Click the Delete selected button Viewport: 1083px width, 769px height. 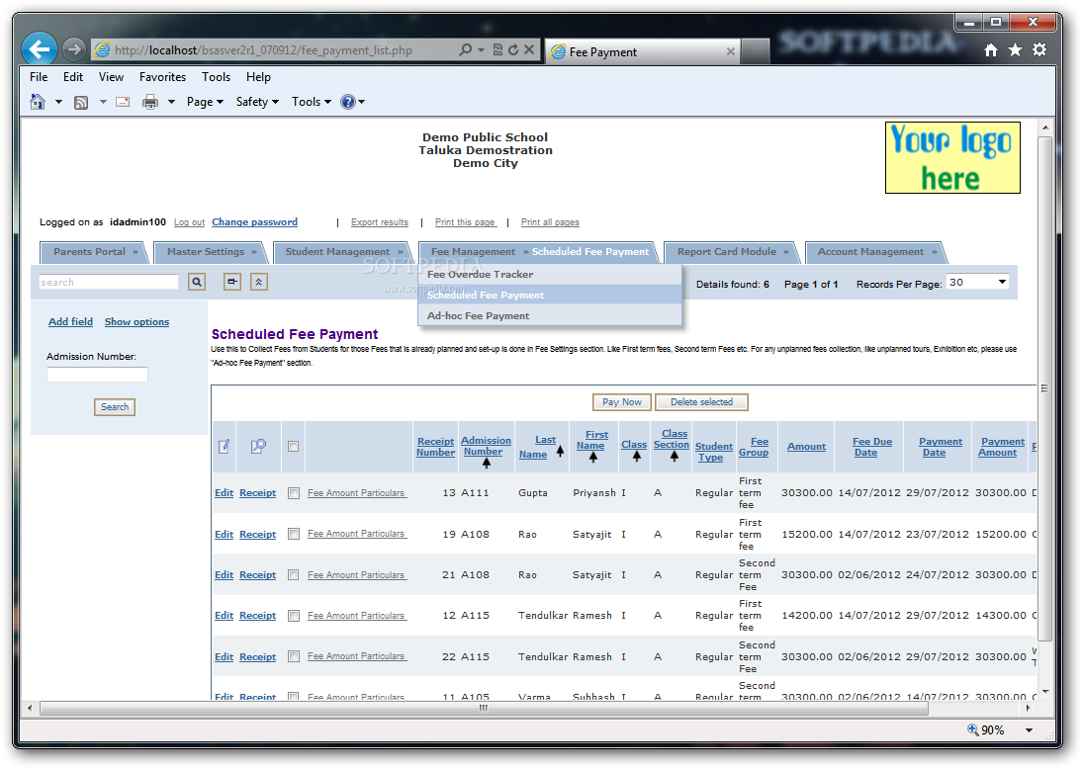click(x=701, y=401)
